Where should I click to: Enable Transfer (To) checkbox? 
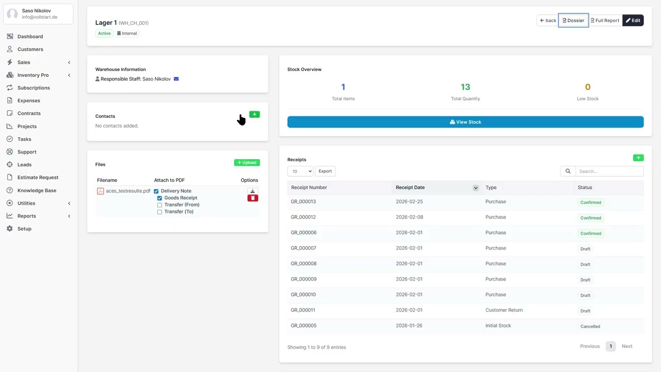(x=160, y=212)
